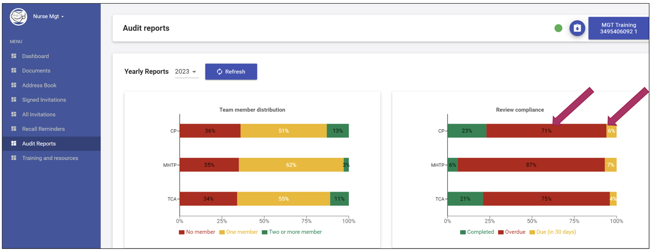
Task: Click the Training and resources grid icon
Action: tap(14, 158)
